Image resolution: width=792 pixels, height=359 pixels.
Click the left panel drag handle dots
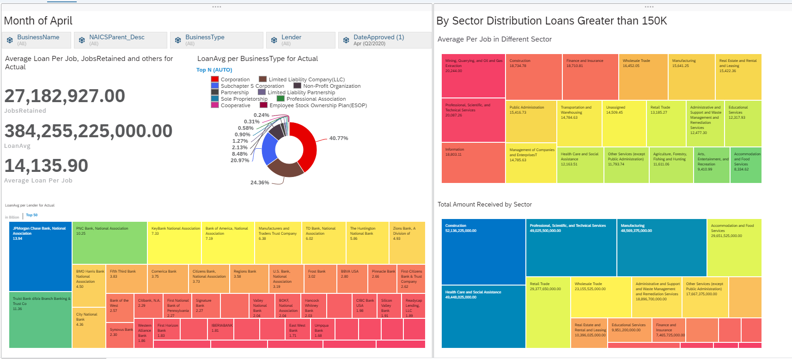tap(217, 7)
